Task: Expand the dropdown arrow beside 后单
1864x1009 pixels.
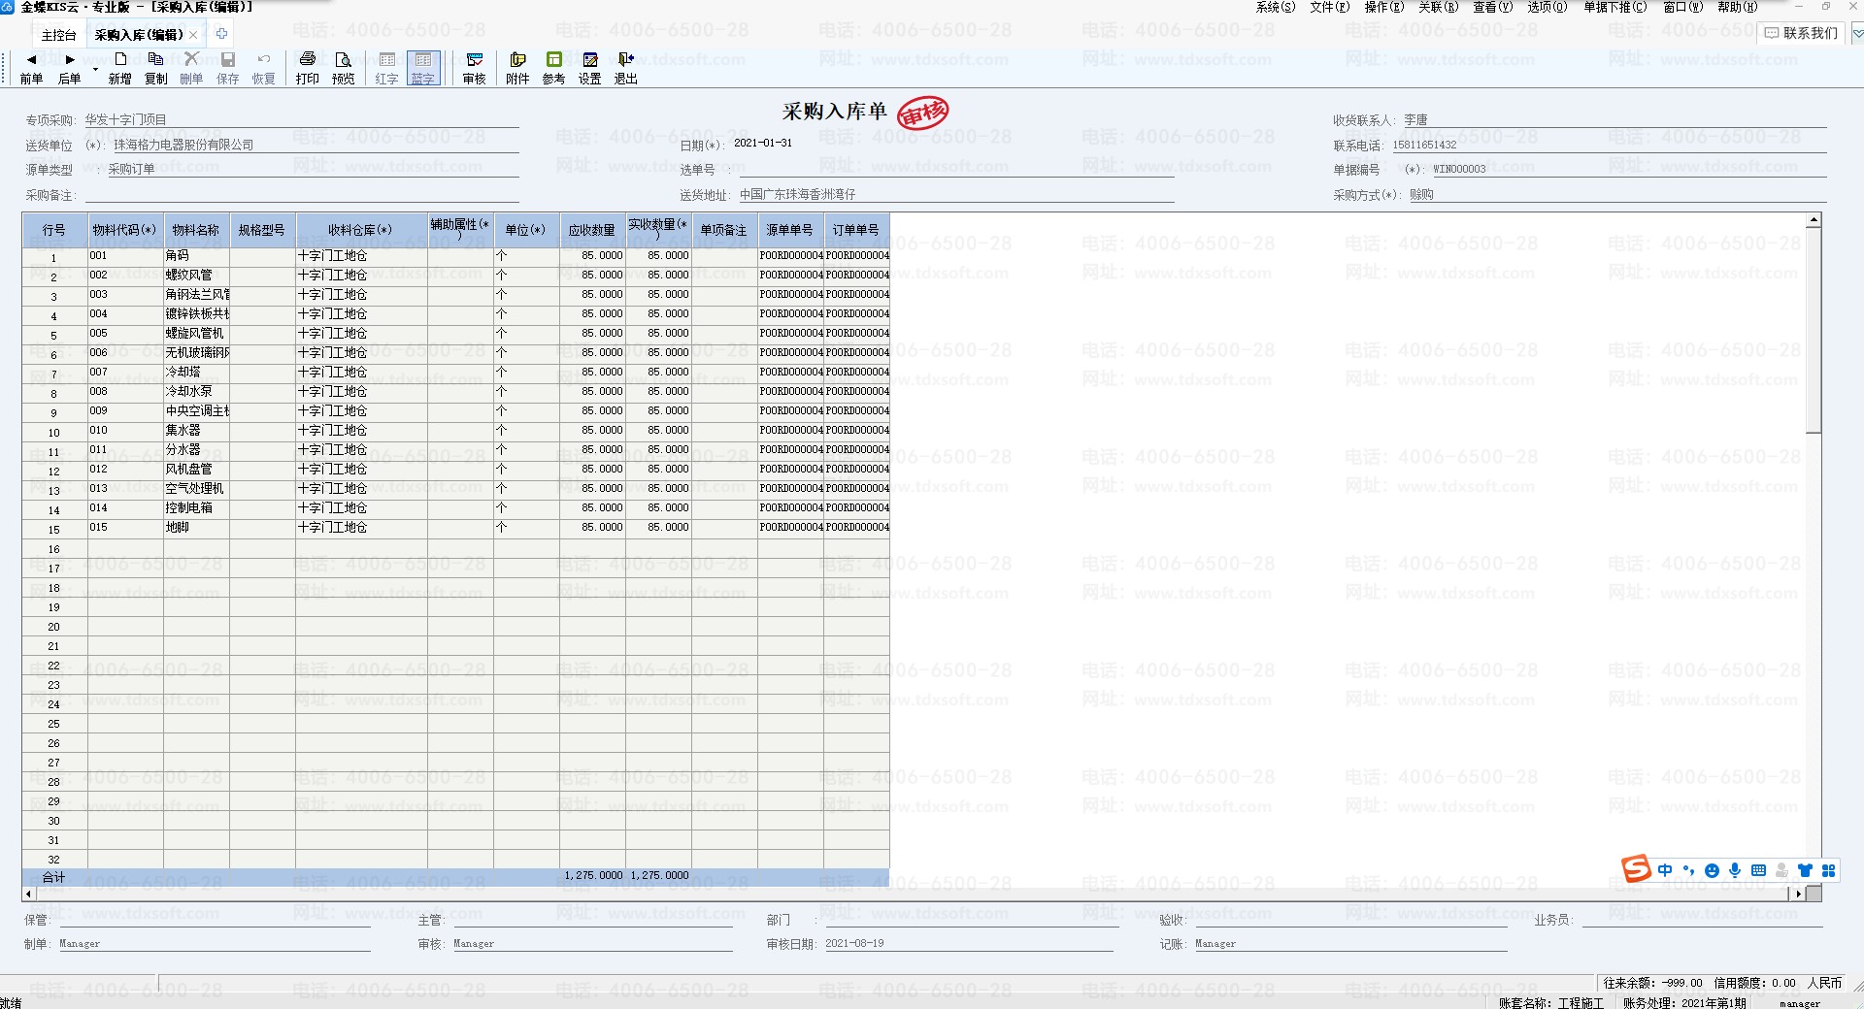Action: point(94,70)
